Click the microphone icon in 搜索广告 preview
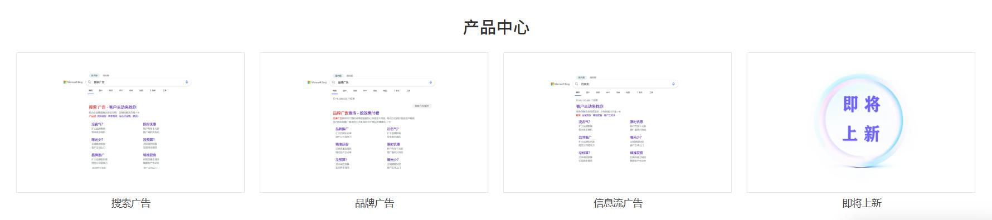Screen dimensions: 992x220 [187, 82]
